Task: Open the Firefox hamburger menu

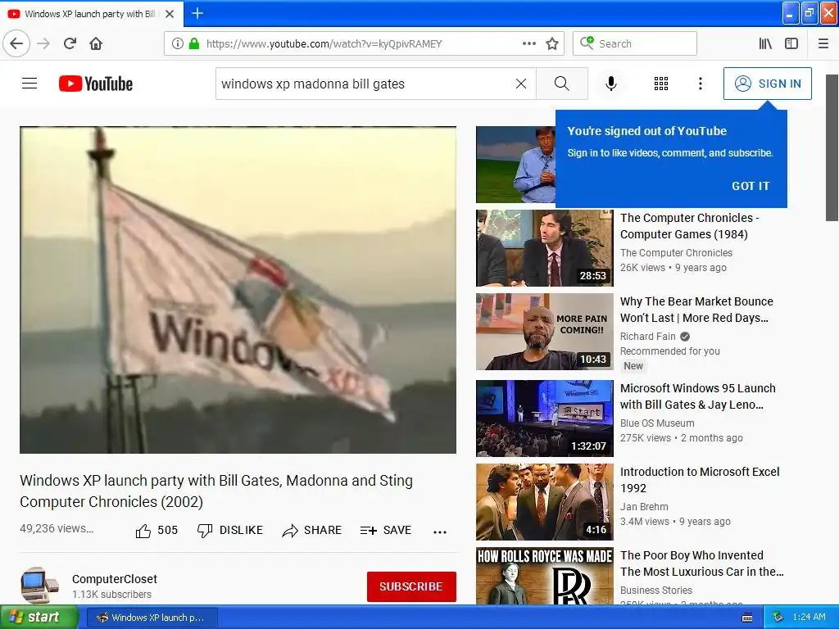Action: pos(823,43)
